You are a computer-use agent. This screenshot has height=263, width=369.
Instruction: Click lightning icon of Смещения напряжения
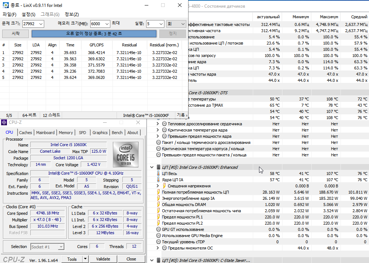[164, 186]
